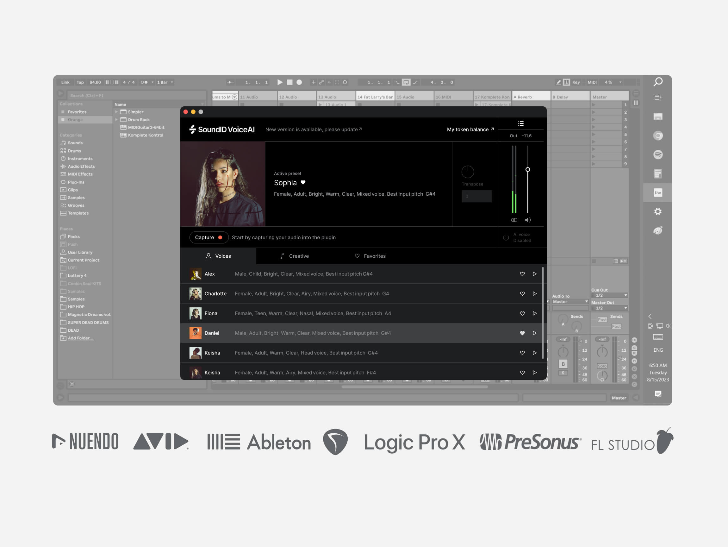Preview the Alex voice preset
Viewport: 728px width, 547px height.
534,274
